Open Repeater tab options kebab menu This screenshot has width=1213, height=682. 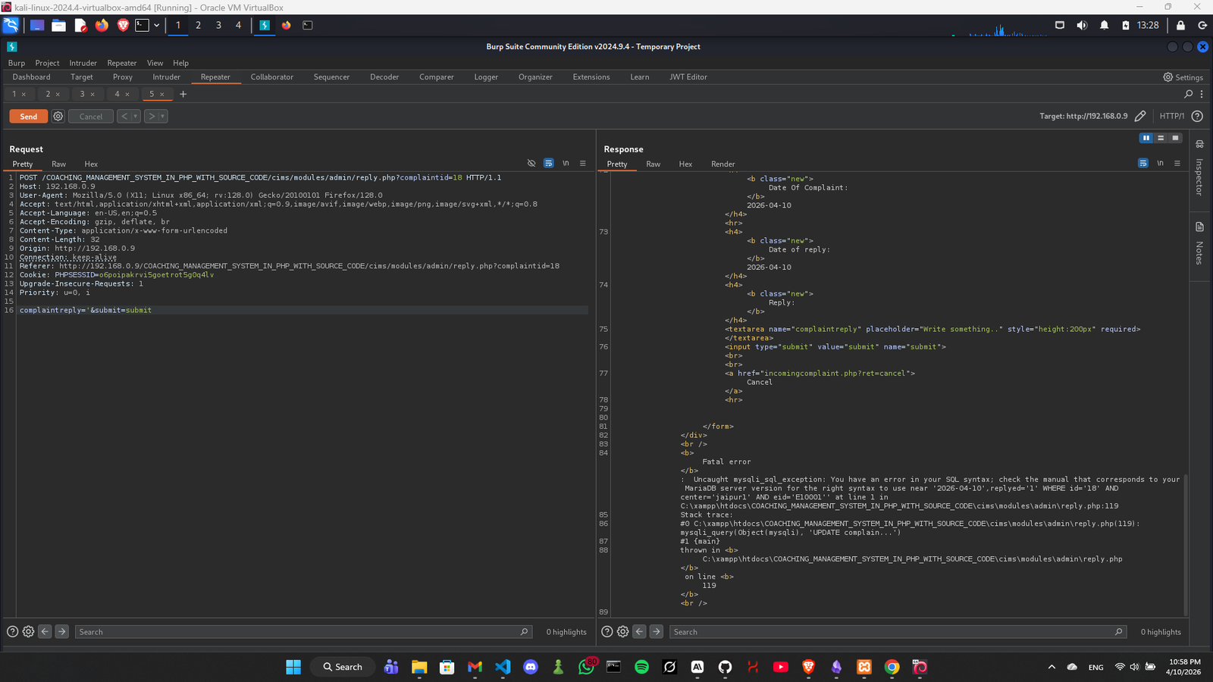(1202, 94)
